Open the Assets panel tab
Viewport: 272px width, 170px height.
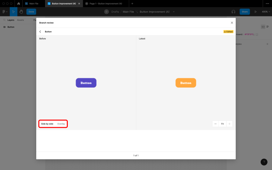tap(20, 20)
